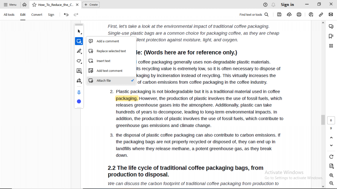Toggle the pin on the quick toolbar

pyautogui.click(x=79, y=93)
